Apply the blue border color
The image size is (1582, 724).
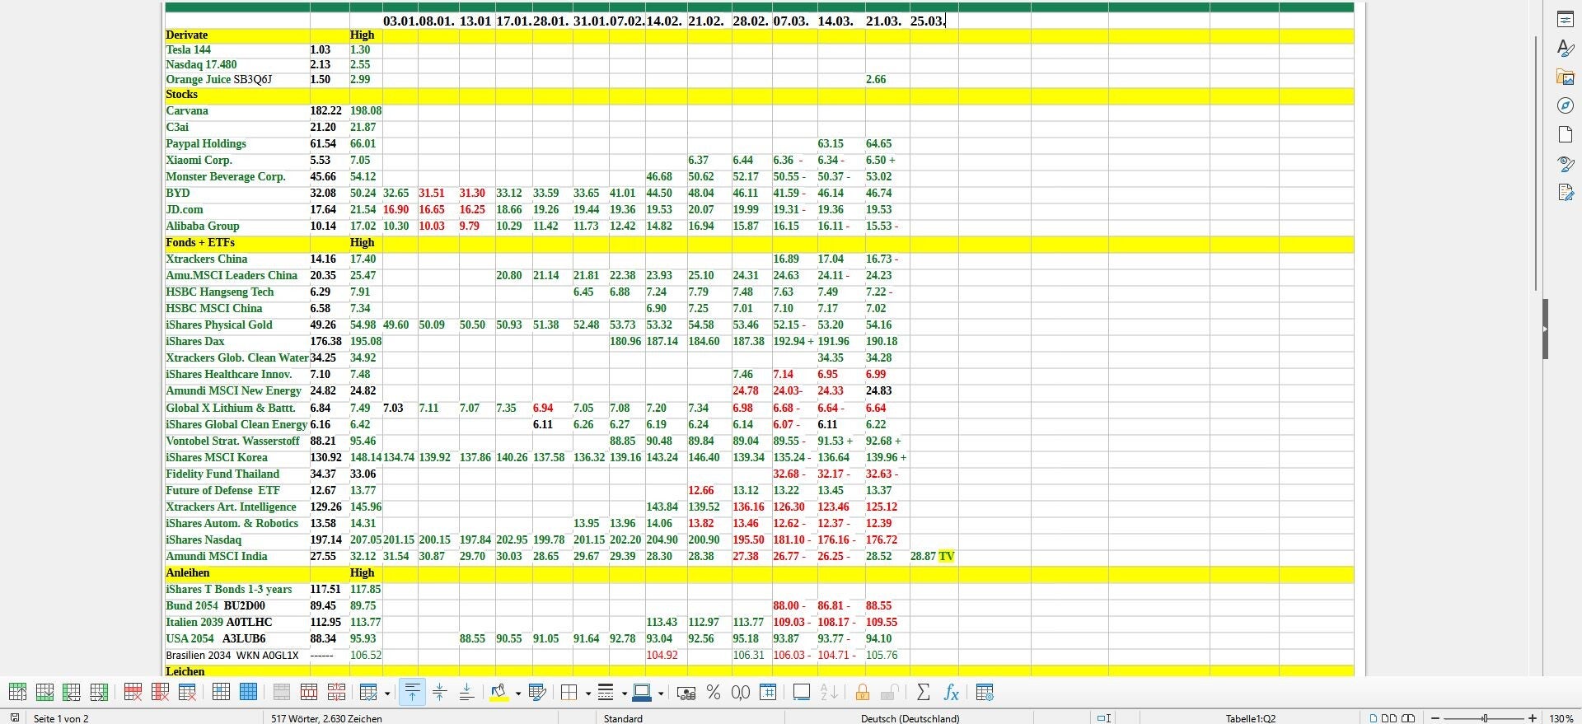click(x=642, y=693)
